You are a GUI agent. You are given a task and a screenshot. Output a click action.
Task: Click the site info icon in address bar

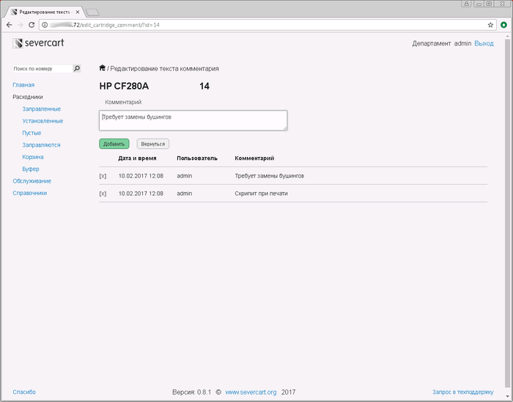(x=45, y=25)
